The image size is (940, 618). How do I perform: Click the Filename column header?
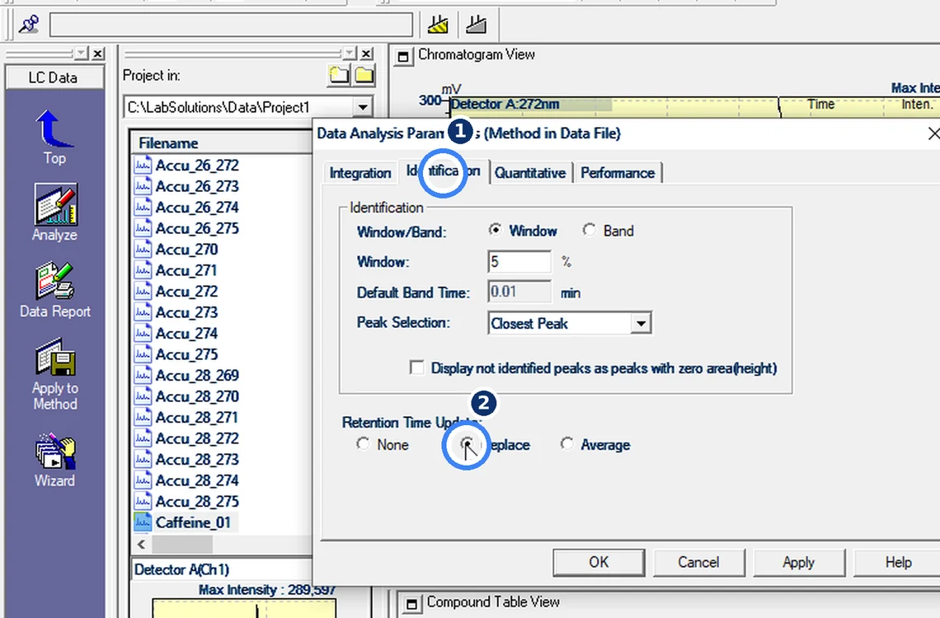coord(222,143)
